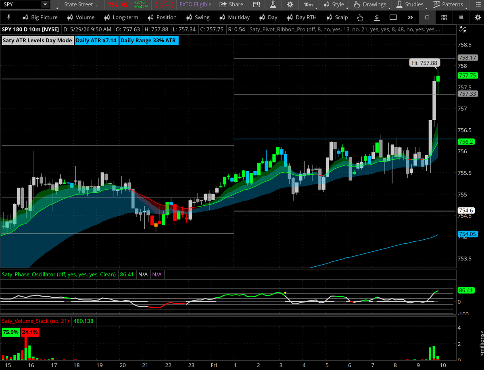
Task: Toggle the pin icon on style toolbar
Action: click(x=9, y=17)
